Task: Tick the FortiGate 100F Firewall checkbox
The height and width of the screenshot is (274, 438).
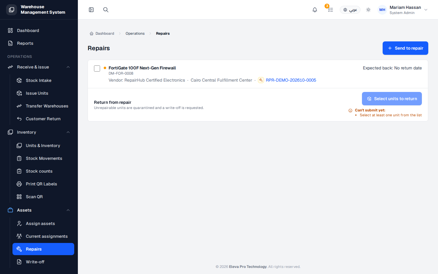Action: coord(97,68)
